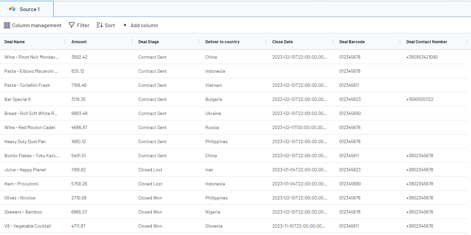
Task: Click the Deliver to country column header
Action: pyautogui.click(x=222, y=42)
